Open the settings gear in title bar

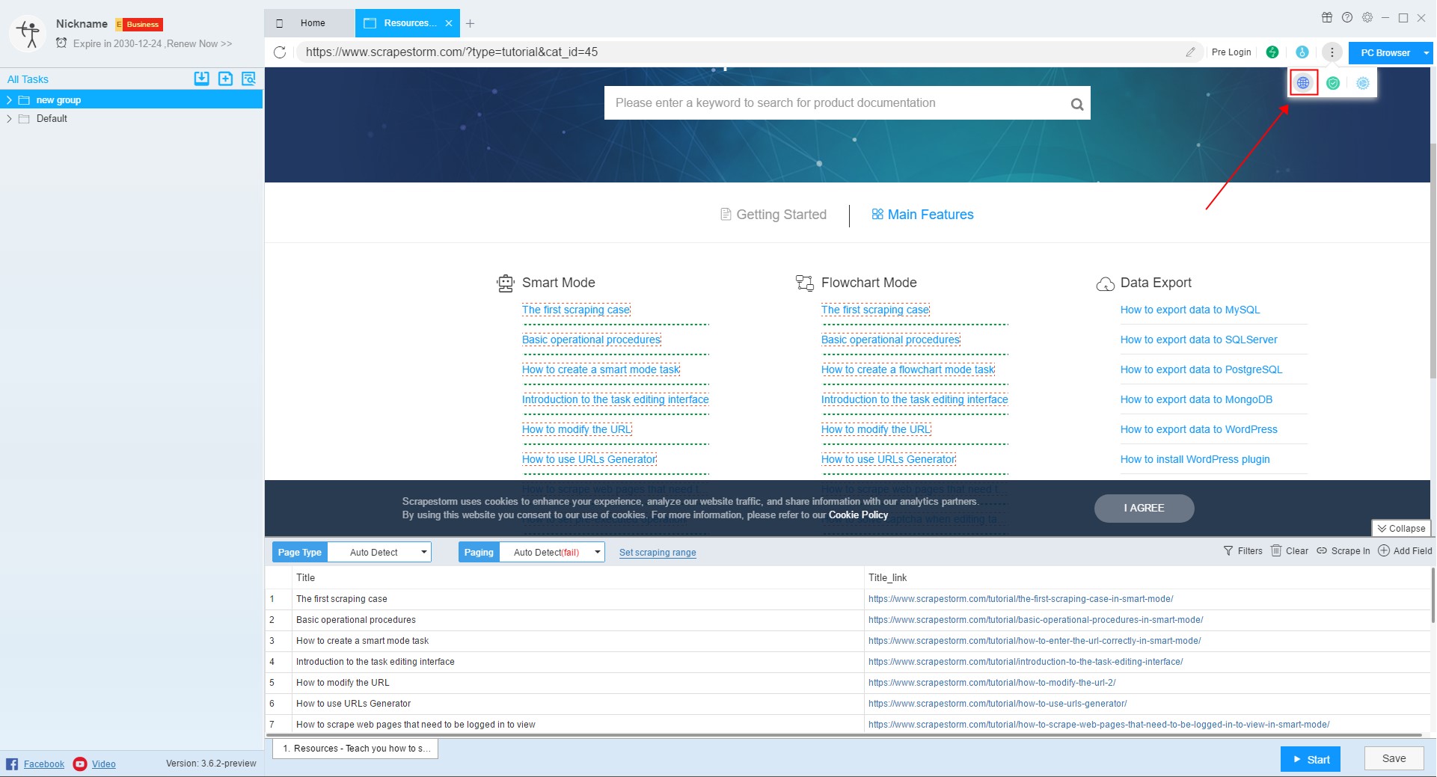click(1367, 17)
